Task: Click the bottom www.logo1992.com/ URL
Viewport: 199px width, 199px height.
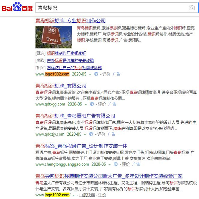Action: coord(53,195)
